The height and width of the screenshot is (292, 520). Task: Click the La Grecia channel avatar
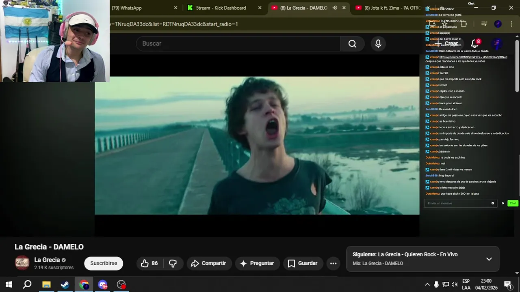(22, 263)
